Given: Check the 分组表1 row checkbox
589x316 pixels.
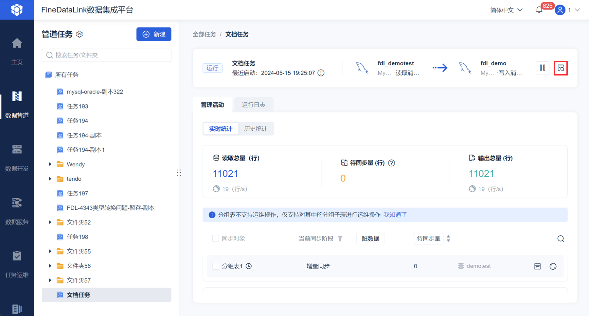Looking at the screenshot, I should point(216,266).
